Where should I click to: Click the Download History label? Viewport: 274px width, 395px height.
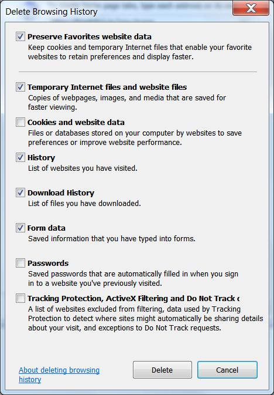click(x=61, y=193)
